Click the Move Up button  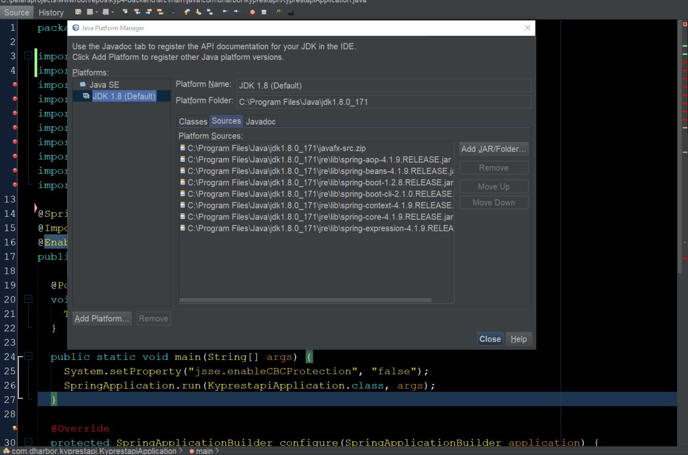[x=493, y=187]
